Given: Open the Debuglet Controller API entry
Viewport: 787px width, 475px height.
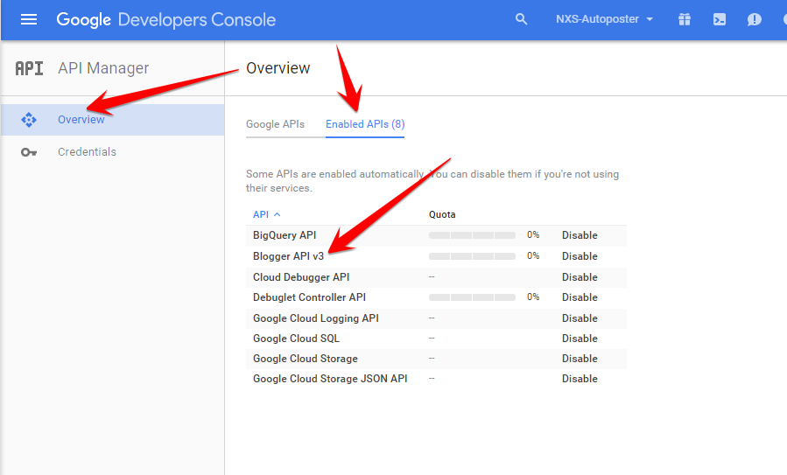Looking at the screenshot, I should (309, 297).
